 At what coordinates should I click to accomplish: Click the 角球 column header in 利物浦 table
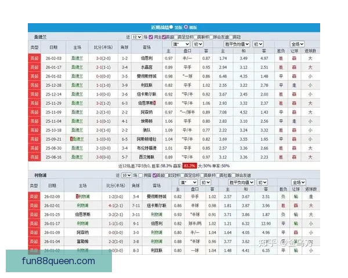point(136,185)
